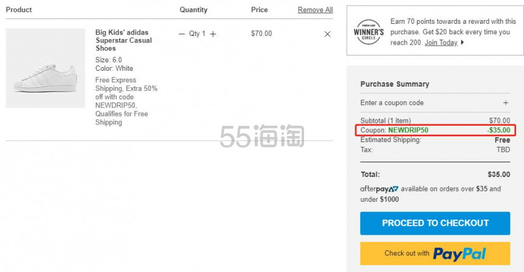Viewport: 524px width, 272px height.
Task: Click the Estimated Shipping Free value
Action: coord(502,140)
